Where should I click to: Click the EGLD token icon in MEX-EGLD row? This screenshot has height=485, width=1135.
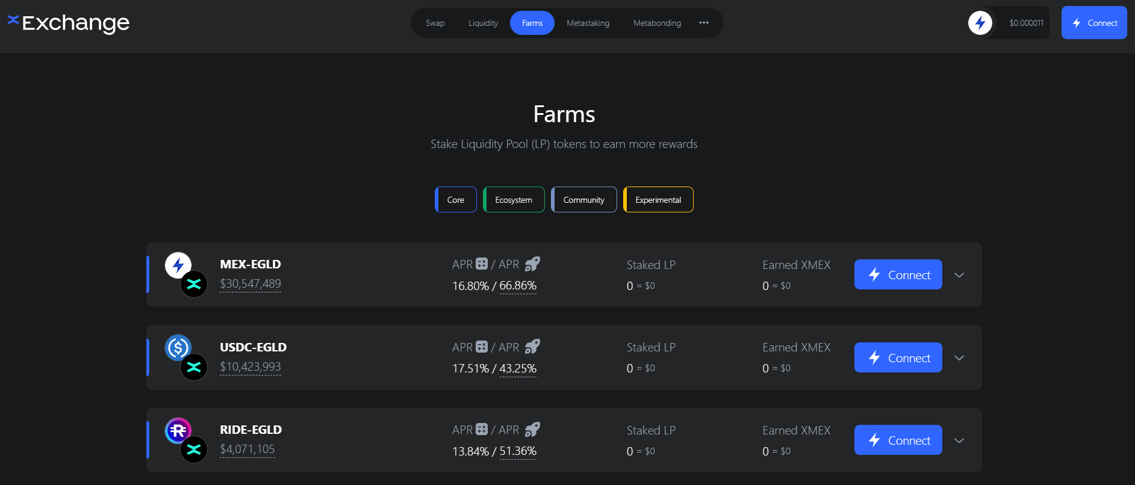coord(194,284)
